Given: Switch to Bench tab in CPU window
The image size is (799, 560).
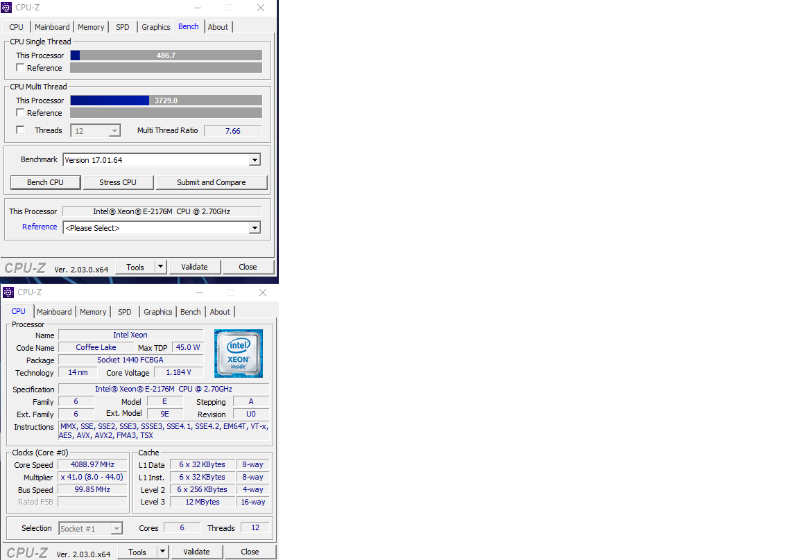Looking at the screenshot, I should pos(191,312).
